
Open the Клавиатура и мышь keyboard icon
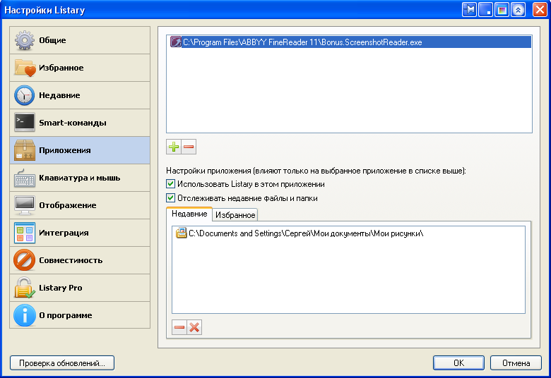[x=25, y=178]
